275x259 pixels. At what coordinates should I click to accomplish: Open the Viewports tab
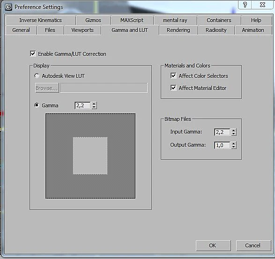[82, 30]
